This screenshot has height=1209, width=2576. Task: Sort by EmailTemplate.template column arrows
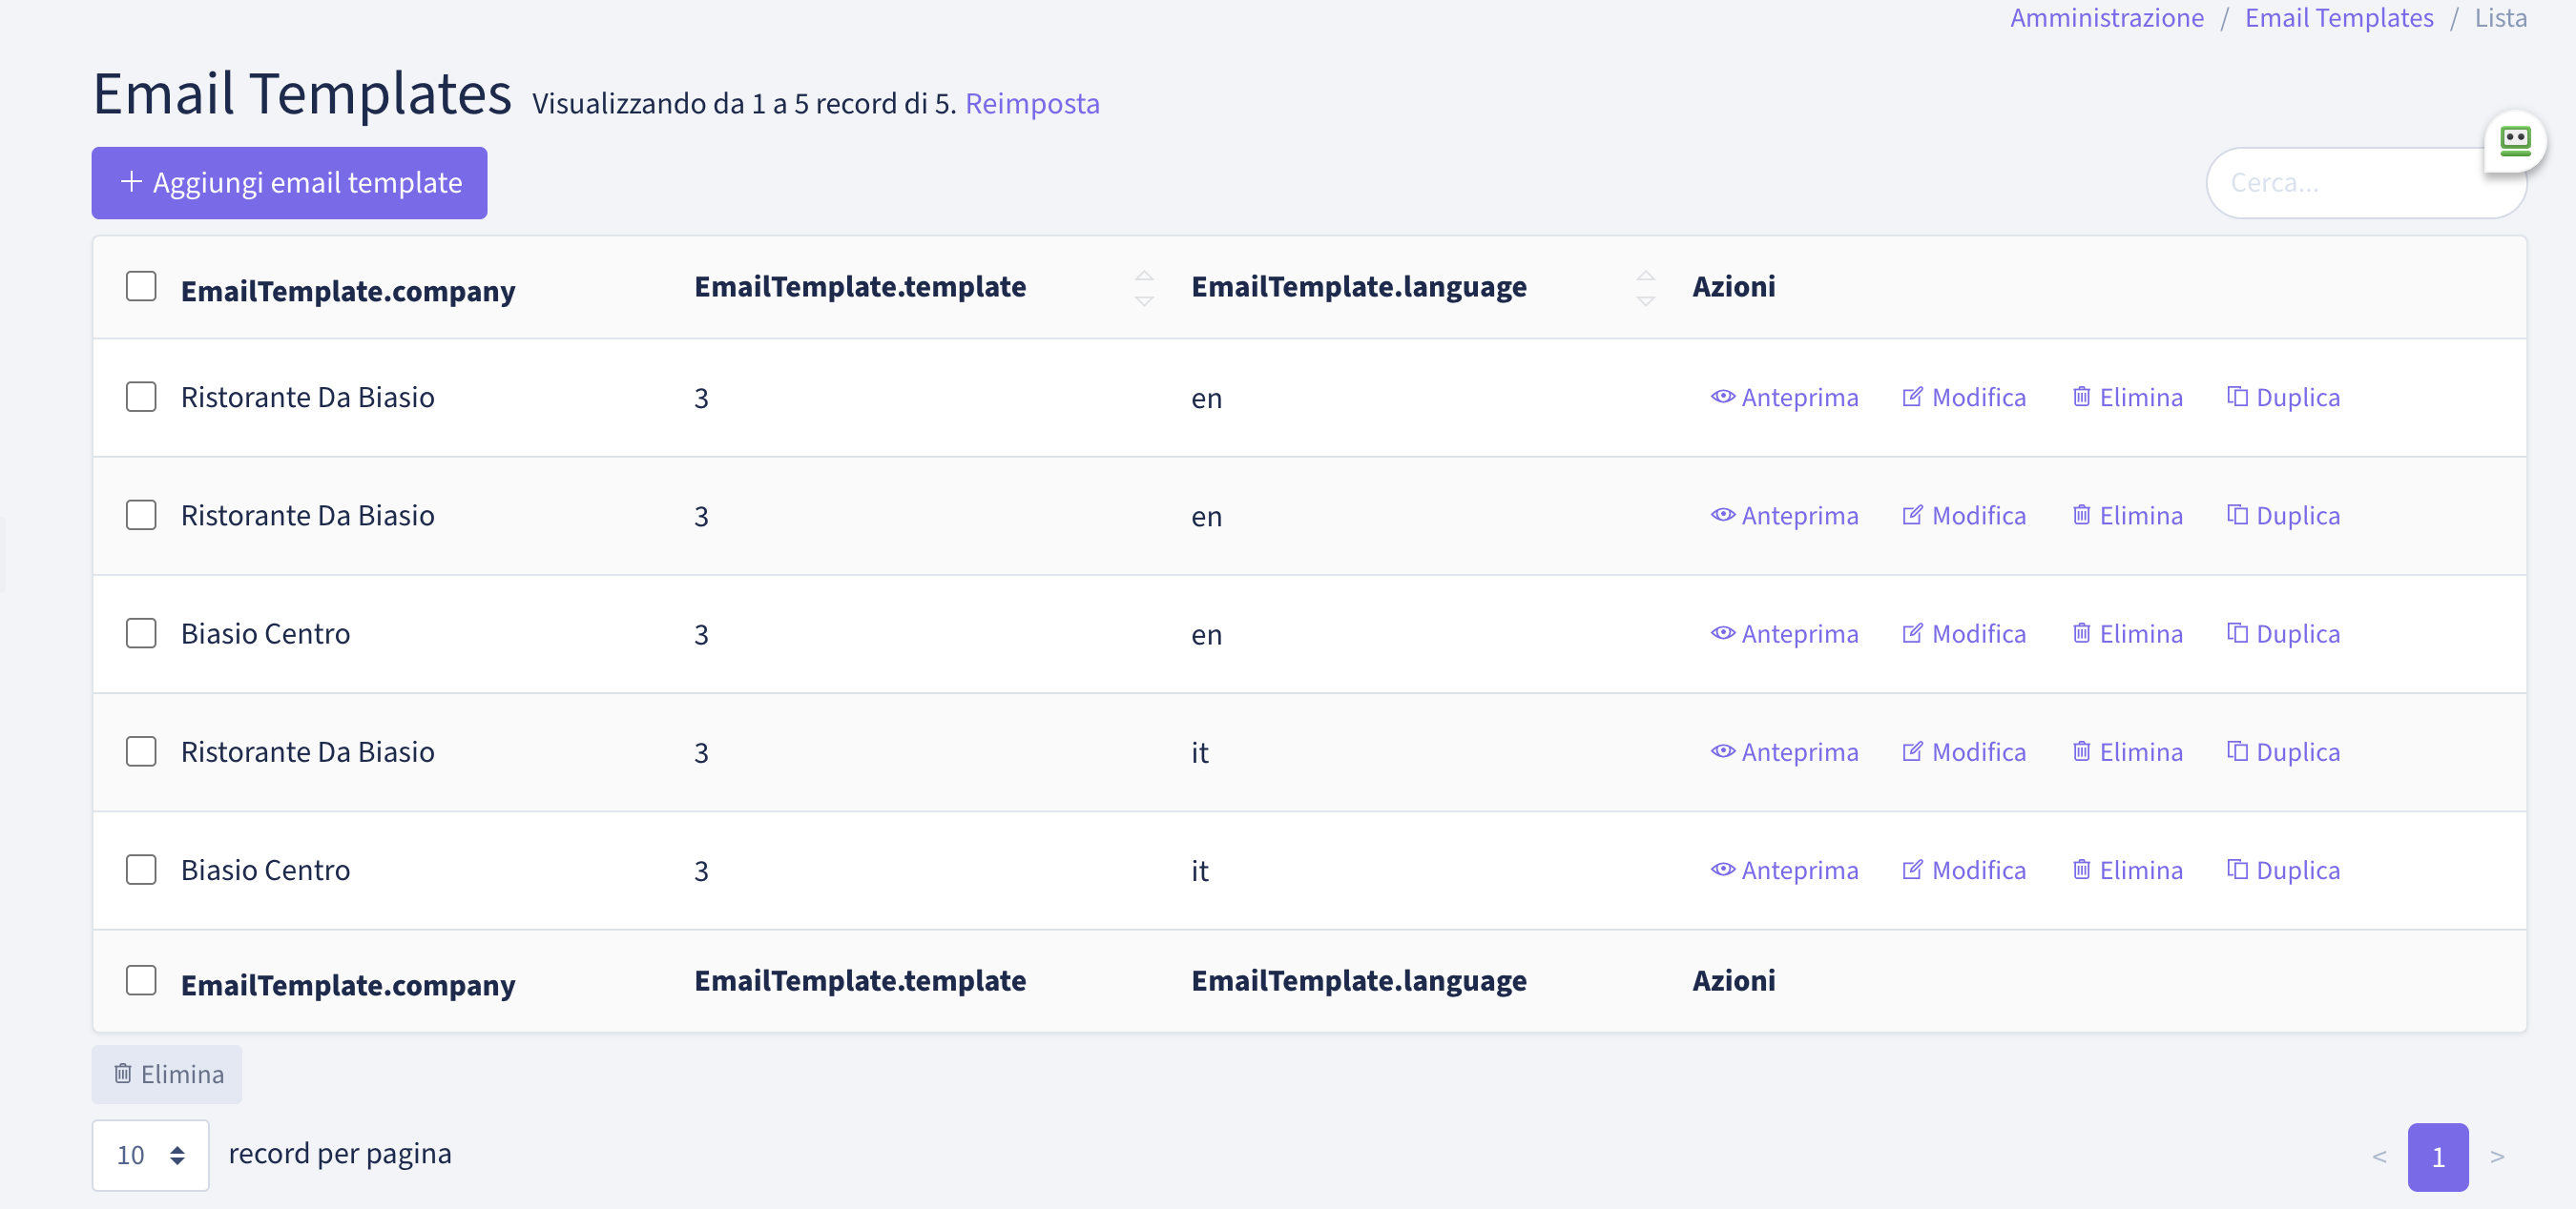(1144, 288)
